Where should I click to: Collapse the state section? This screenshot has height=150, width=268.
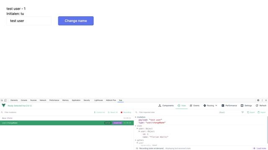pyautogui.click(x=136, y=126)
